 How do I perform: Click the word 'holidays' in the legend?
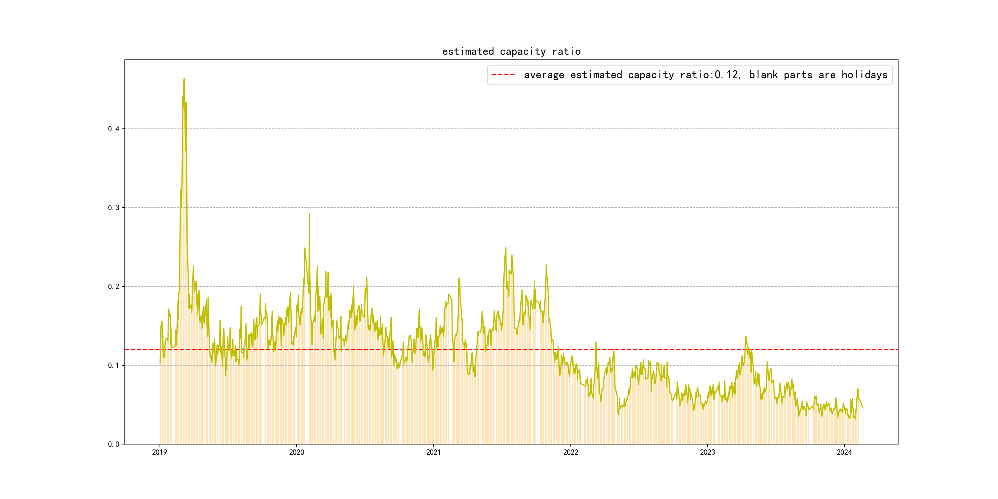coord(864,75)
